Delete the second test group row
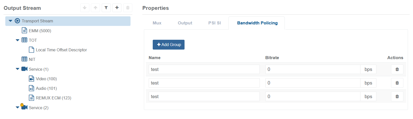The image size is (413, 119). click(397, 83)
